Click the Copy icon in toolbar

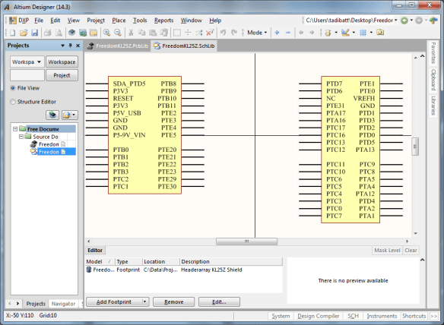[x=142, y=33]
